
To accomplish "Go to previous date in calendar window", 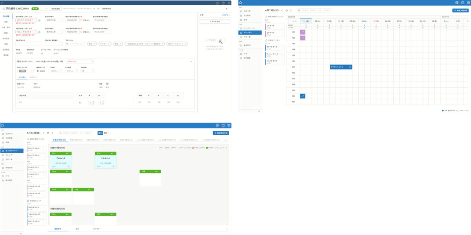I will [x=282, y=11].
